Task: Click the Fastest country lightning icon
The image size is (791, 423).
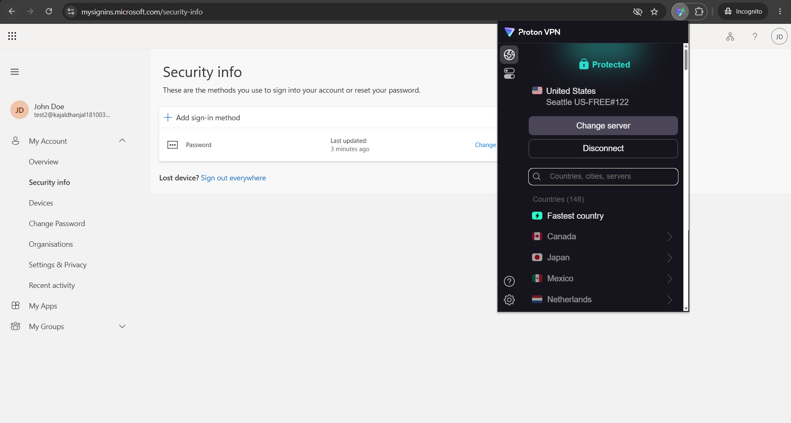Action: click(537, 216)
